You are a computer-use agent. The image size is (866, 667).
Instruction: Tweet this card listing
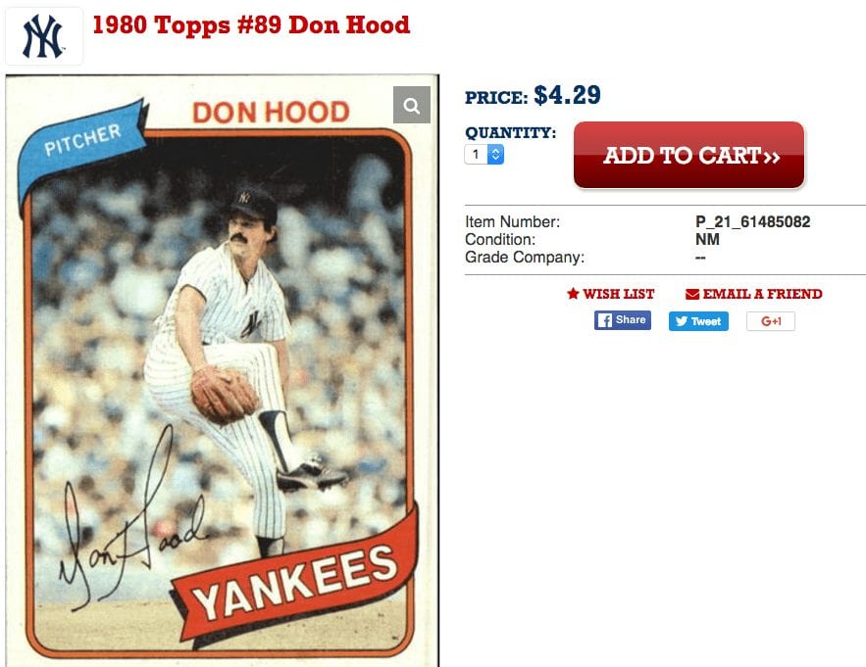point(698,321)
